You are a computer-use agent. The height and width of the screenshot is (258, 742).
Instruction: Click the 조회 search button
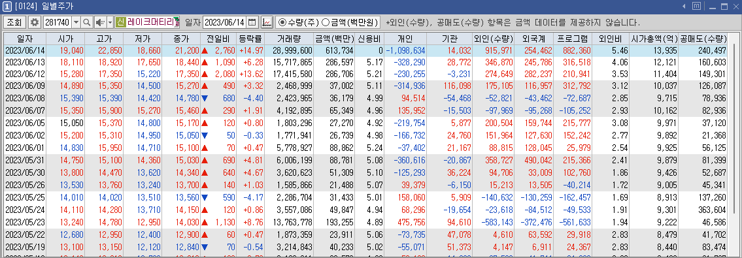pos(14,22)
